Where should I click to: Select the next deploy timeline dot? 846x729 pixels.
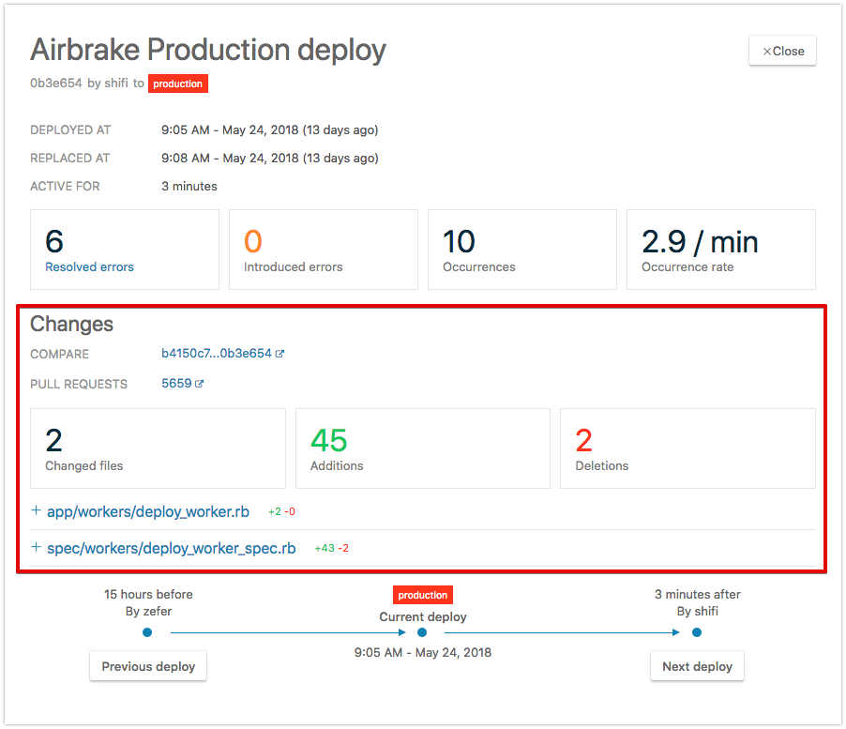click(x=697, y=632)
